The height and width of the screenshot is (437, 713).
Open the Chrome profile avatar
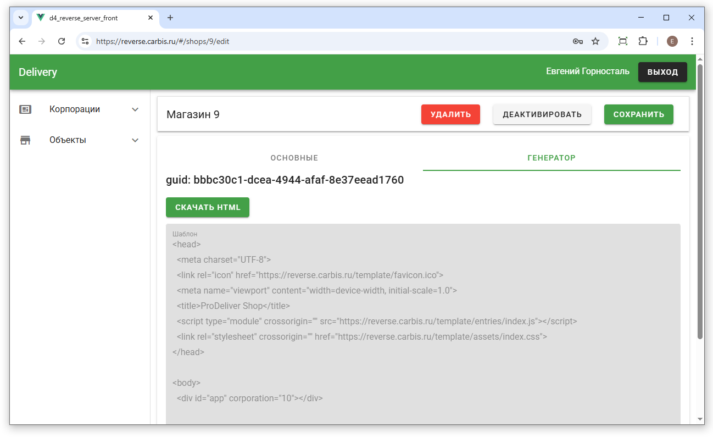pos(672,41)
